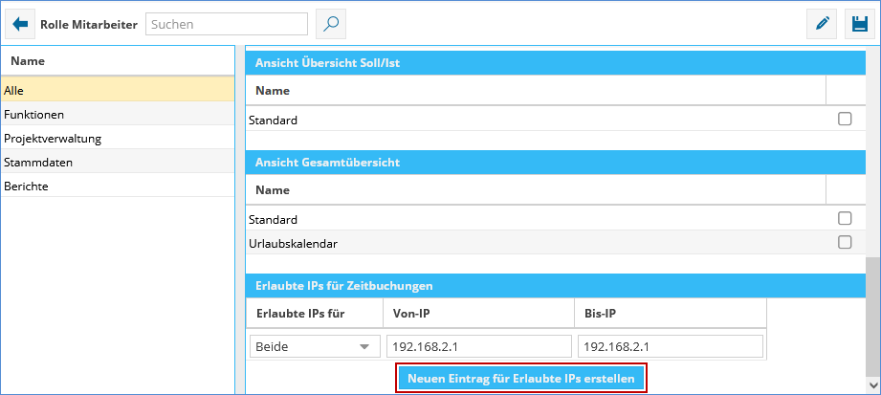Click the Von-IP input field

[478, 346]
